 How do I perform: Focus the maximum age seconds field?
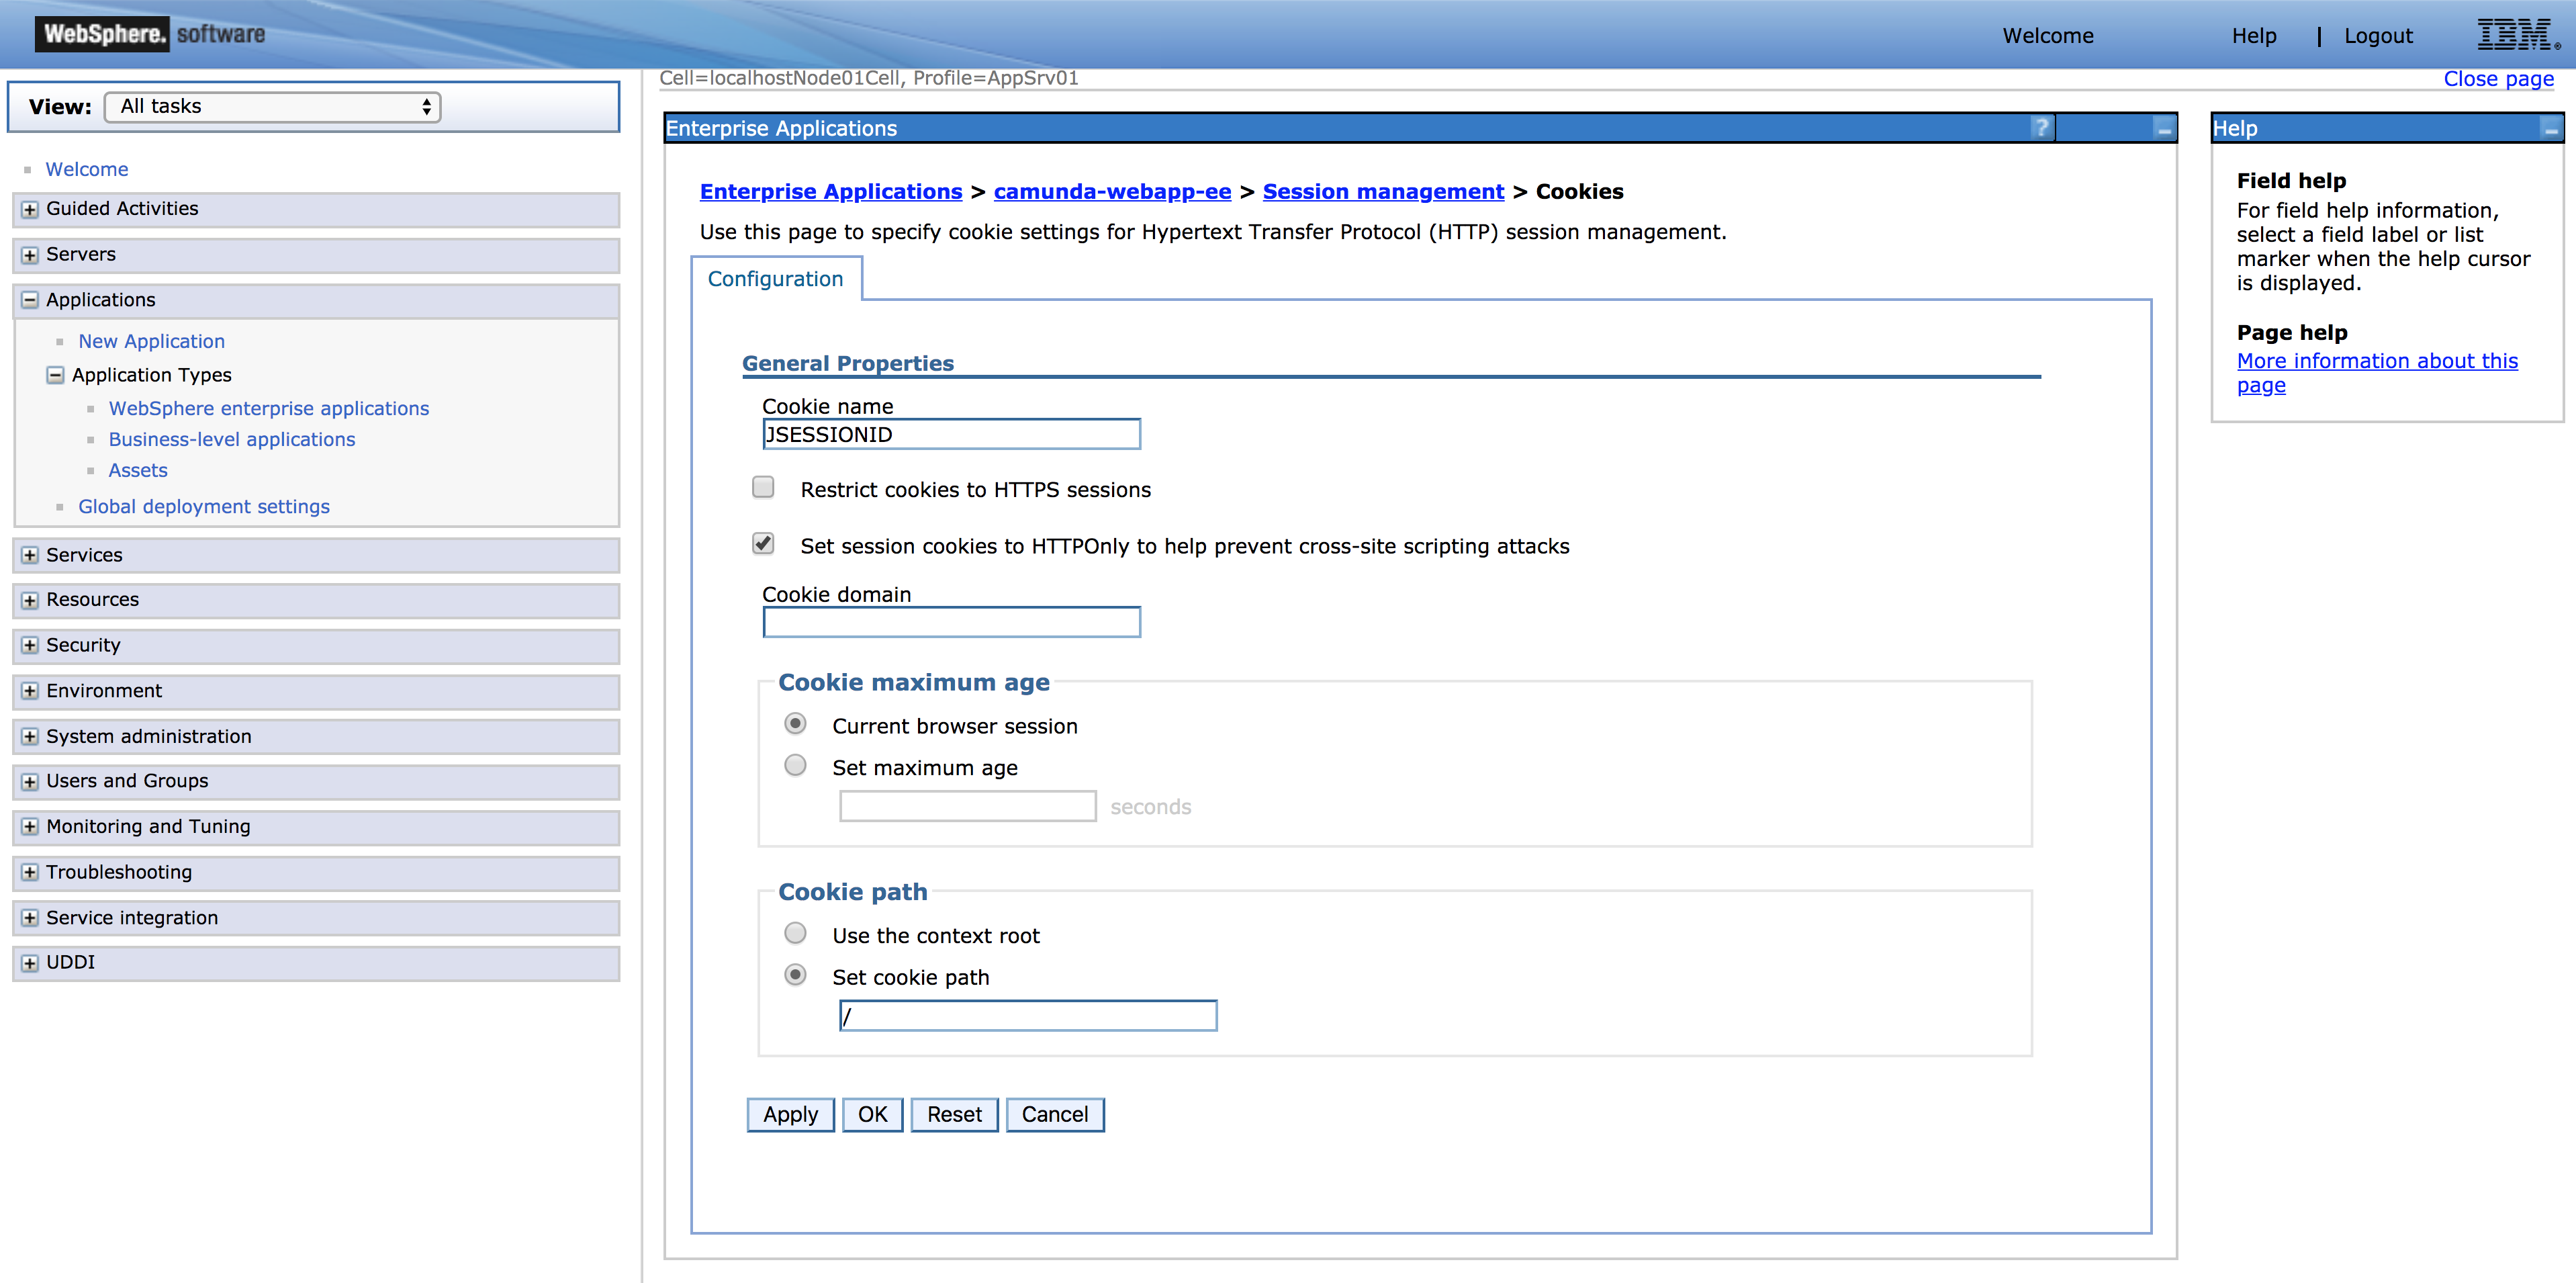click(968, 806)
